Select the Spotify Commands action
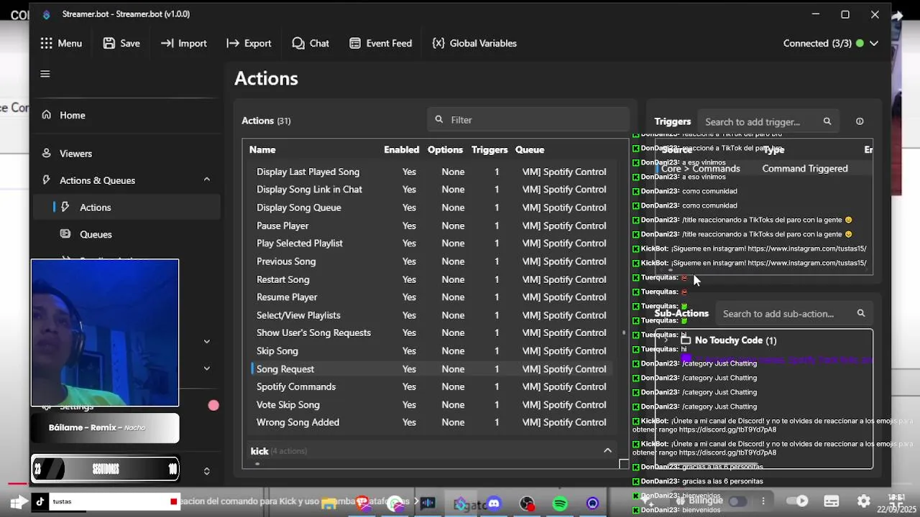The width and height of the screenshot is (920, 517). pyautogui.click(x=296, y=386)
